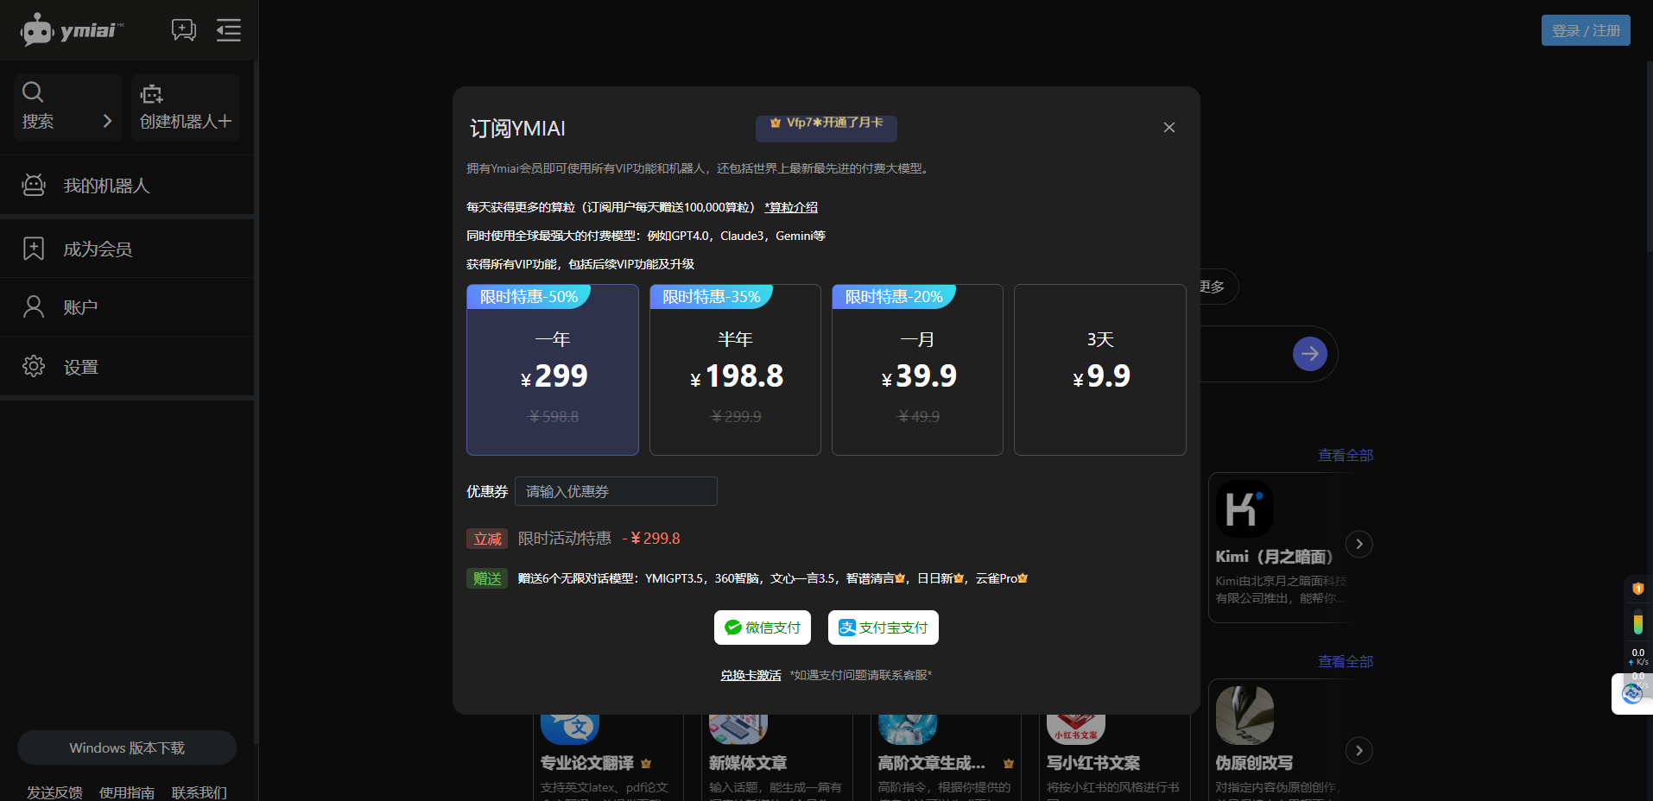Click the 创建机器人 plus icon
The image size is (1653, 801).
[x=150, y=93]
